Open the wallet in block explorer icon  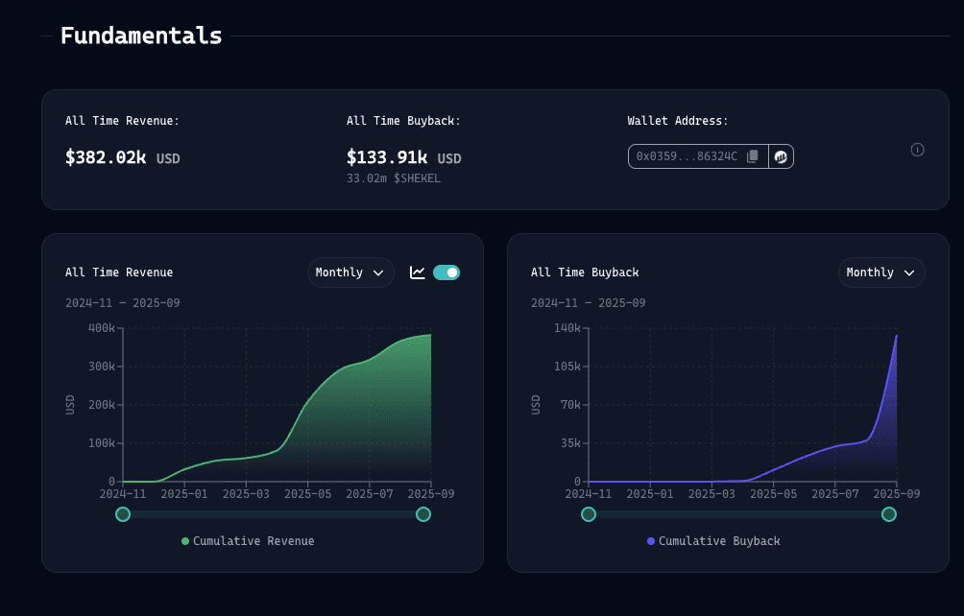pos(782,156)
